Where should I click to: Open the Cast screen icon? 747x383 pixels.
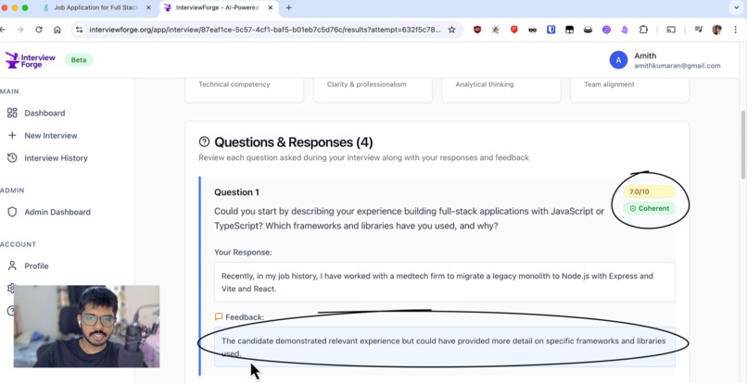(x=671, y=30)
